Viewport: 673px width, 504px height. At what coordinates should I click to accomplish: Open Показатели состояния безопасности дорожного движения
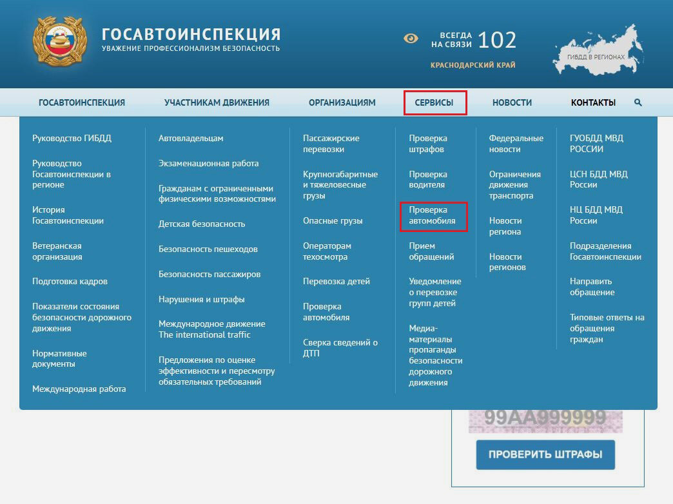point(82,317)
